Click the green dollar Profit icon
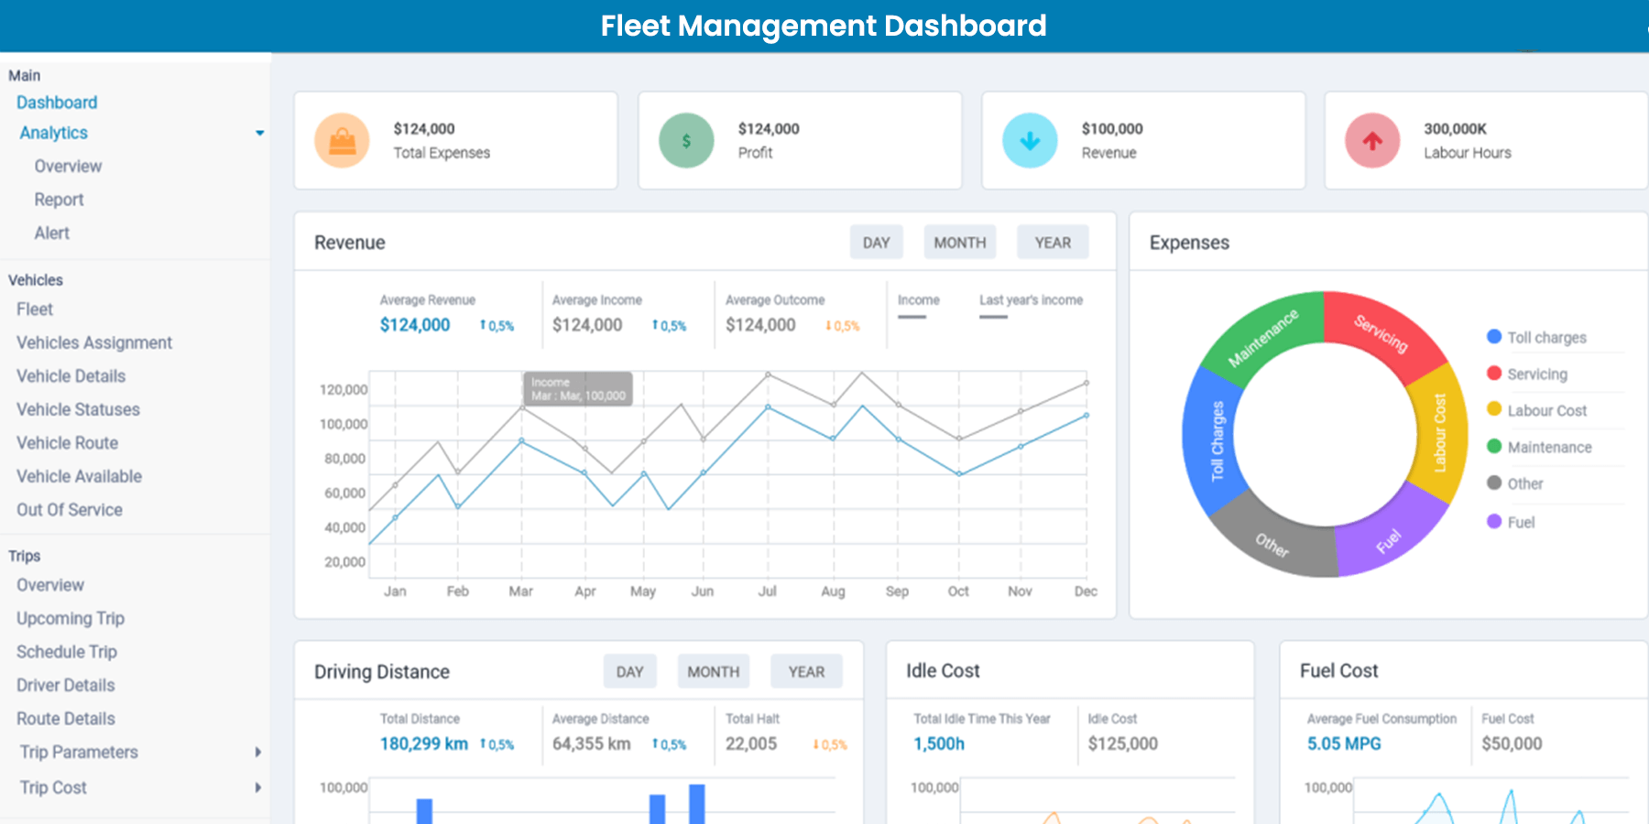The width and height of the screenshot is (1649, 824). pos(684,139)
